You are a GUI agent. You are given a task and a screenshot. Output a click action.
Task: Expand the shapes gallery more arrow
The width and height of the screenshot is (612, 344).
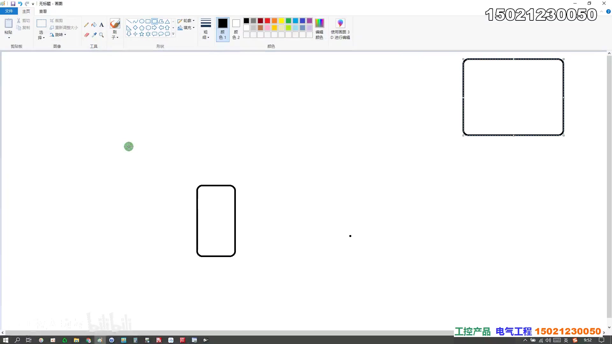173,34
